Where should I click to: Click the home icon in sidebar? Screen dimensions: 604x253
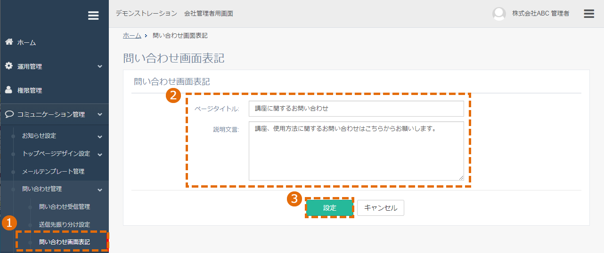(x=8, y=42)
